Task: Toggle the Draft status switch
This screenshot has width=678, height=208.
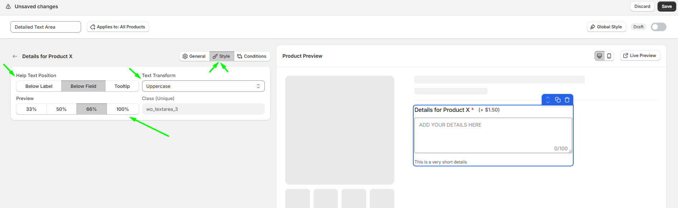Action: click(658, 27)
